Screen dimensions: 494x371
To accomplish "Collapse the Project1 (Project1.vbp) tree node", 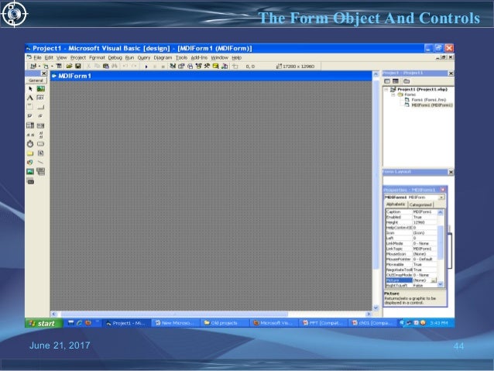I will tap(386, 90).
